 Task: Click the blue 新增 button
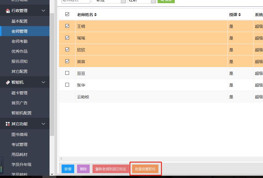point(68,169)
